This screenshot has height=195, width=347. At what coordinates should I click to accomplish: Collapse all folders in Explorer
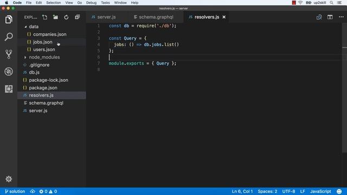[x=77, y=17]
